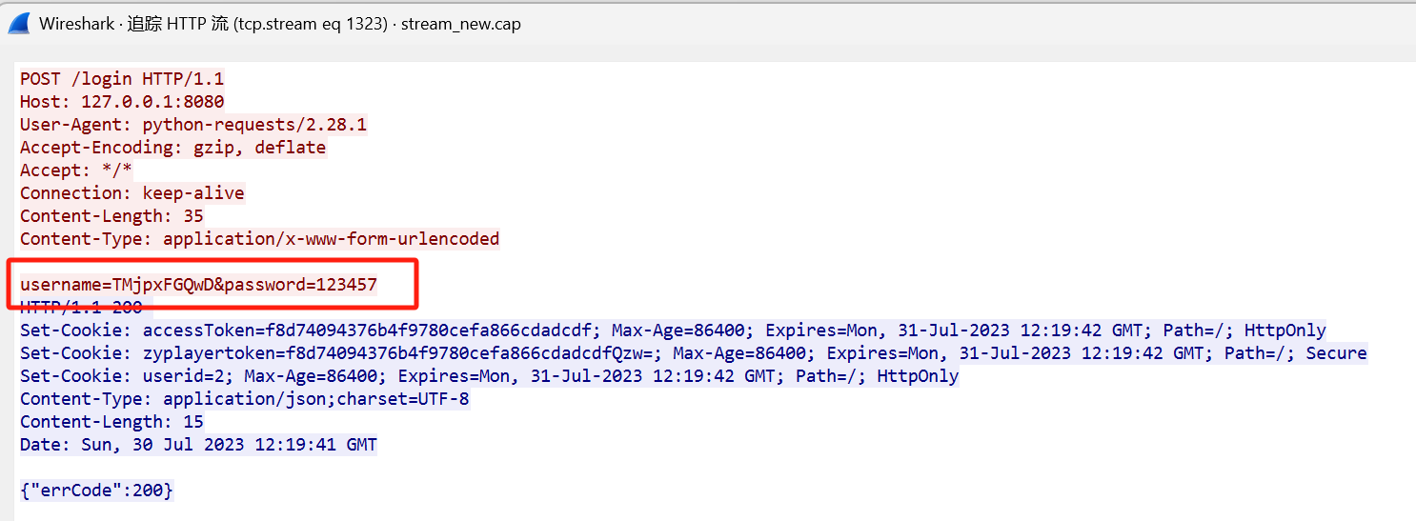Image resolution: width=1416 pixels, height=521 pixels.
Task: Click the Accept: */* header line
Action: pyautogui.click(x=76, y=170)
